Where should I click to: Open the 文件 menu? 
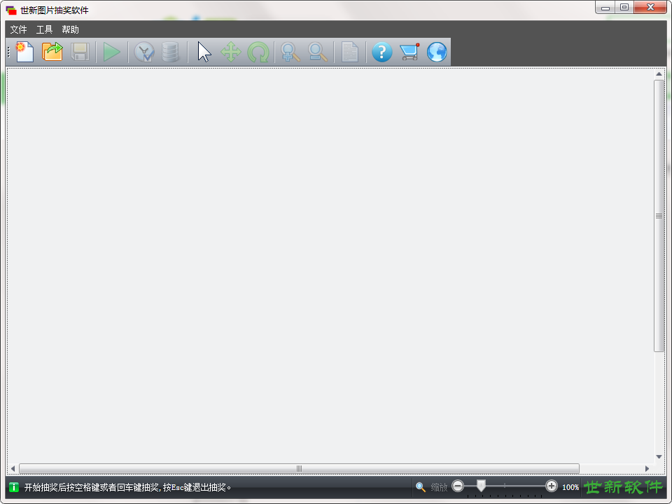tap(18, 29)
